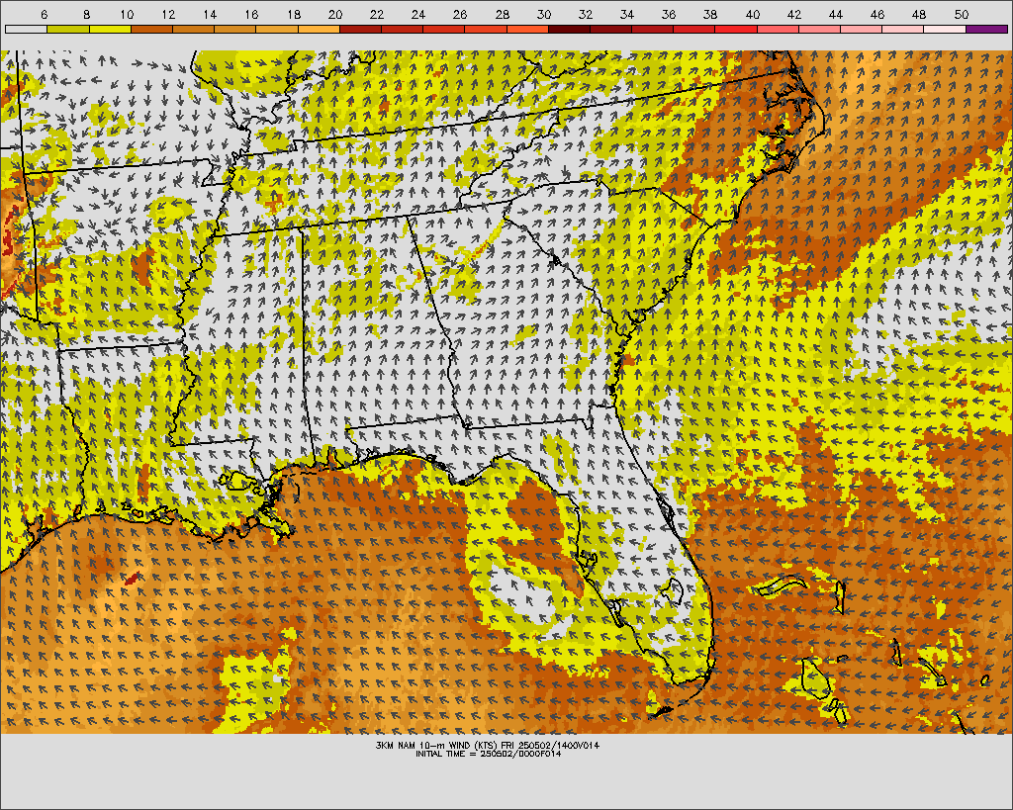This screenshot has height=810, width=1013.
Task: Choose the legend swatch between 10 and 12
Action: pyautogui.click(x=151, y=29)
